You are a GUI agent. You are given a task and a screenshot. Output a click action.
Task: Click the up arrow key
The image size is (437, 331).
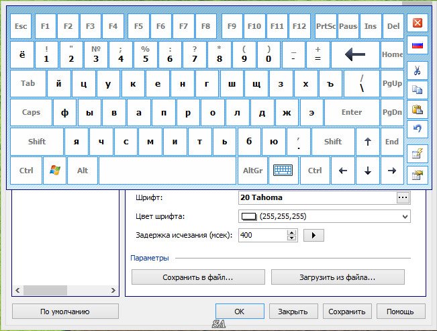[x=368, y=142]
